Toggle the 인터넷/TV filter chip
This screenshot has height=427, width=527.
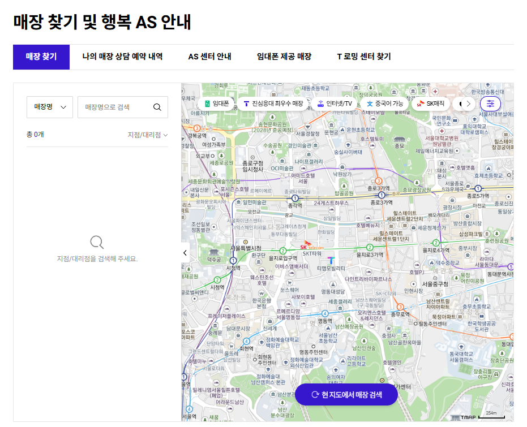(x=335, y=103)
